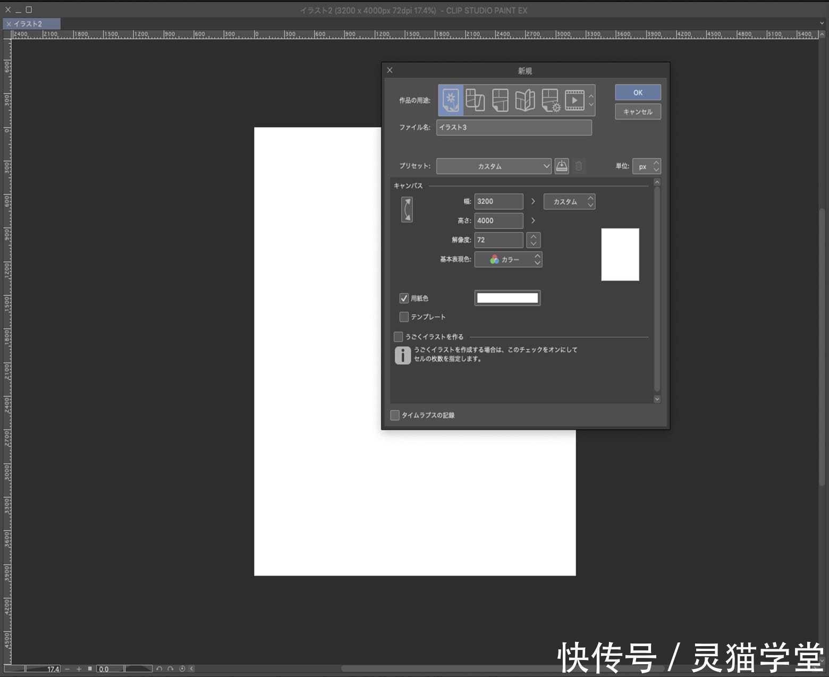Enable the テンプレート checkbox

point(404,317)
